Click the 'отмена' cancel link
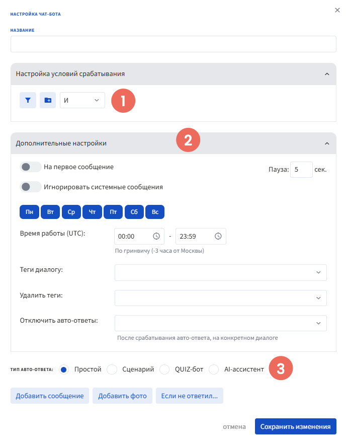This screenshot has width=346, height=444. (234, 427)
